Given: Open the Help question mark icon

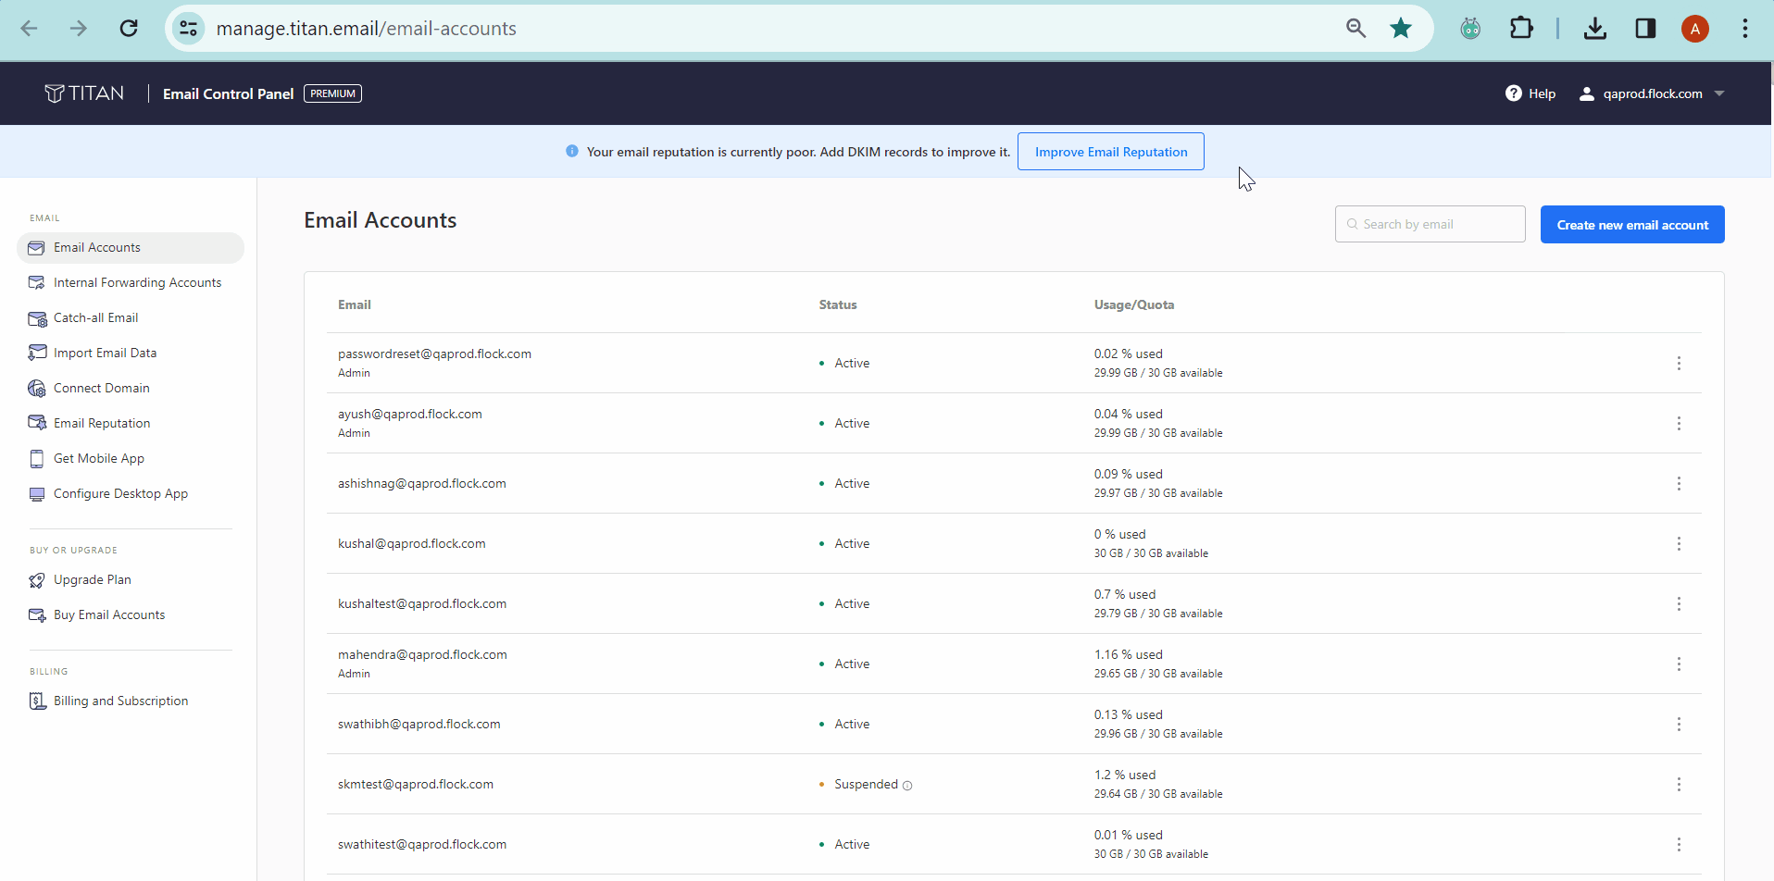Looking at the screenshot, I should click(1514, 93).
